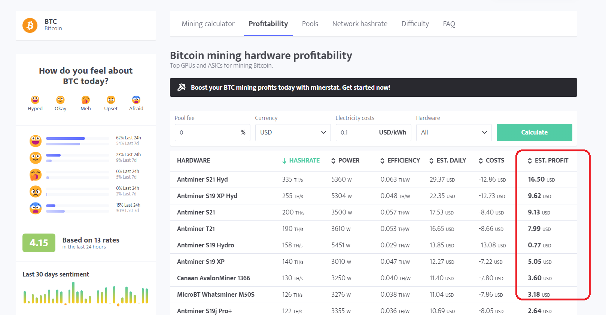The height and width of the screenshot is (315, 606).
Task: Click afraid face next to 15% Last 24h
Action: [x=36, y=208]
